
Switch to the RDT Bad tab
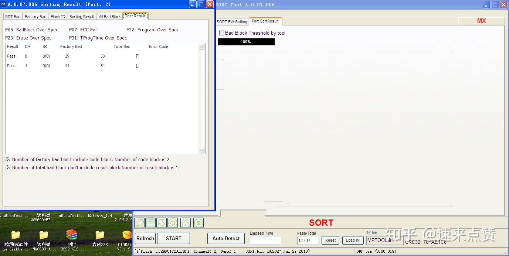point(13,17)
